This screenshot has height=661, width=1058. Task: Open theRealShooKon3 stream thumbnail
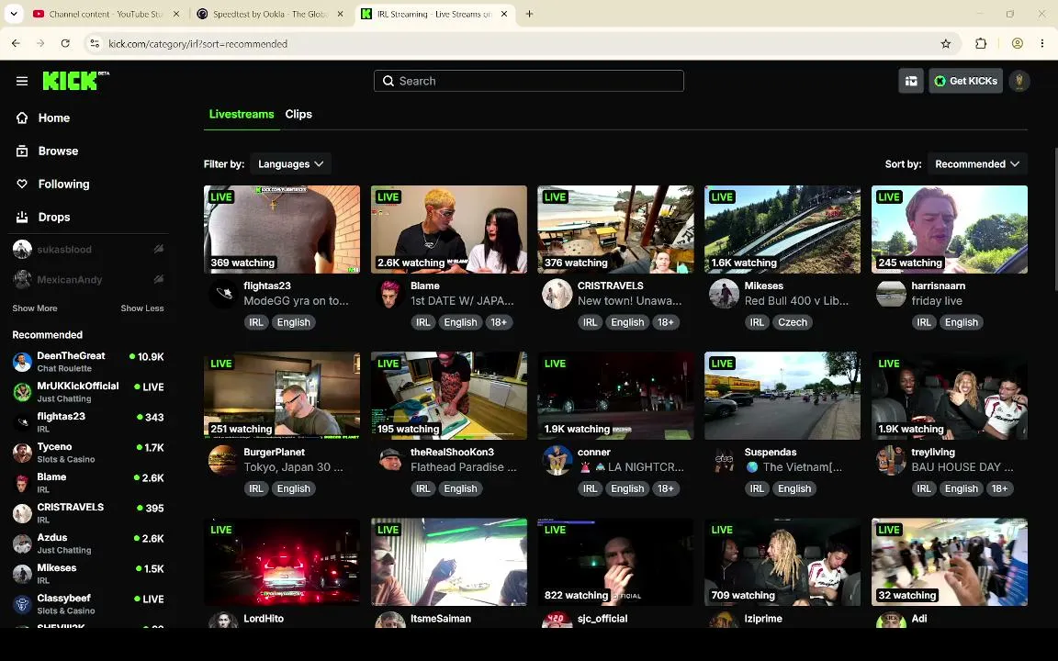pos(449,396)
